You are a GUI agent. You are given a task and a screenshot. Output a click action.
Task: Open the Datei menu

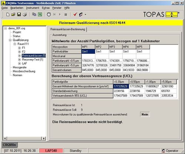4,8
